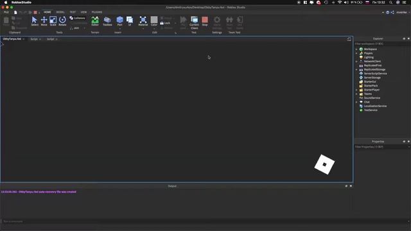Click the Chat speech bubble icon

point(361,102)
